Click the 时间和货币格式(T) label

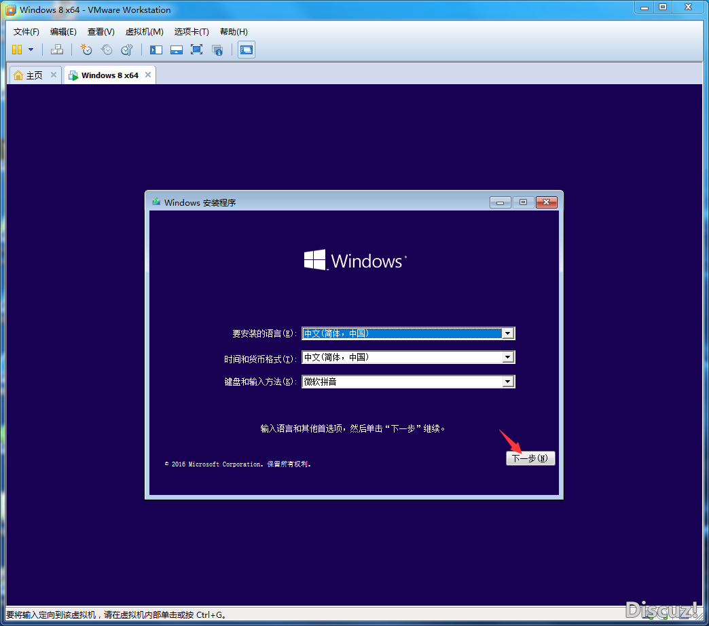point(260,359)
